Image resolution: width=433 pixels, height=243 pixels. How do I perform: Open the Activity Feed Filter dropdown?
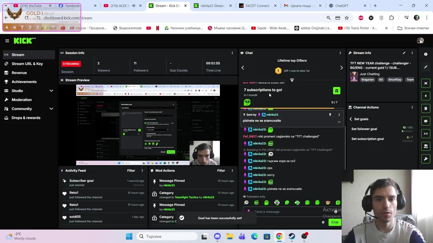(131, 171)
